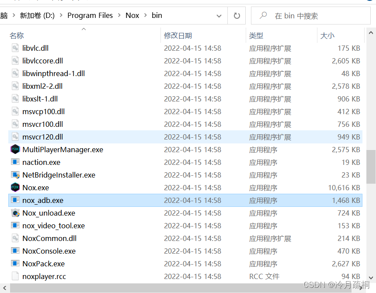Click the libxml2-2.dll file icon
Viewport: 376px width, 293px height.
[15, 86]
